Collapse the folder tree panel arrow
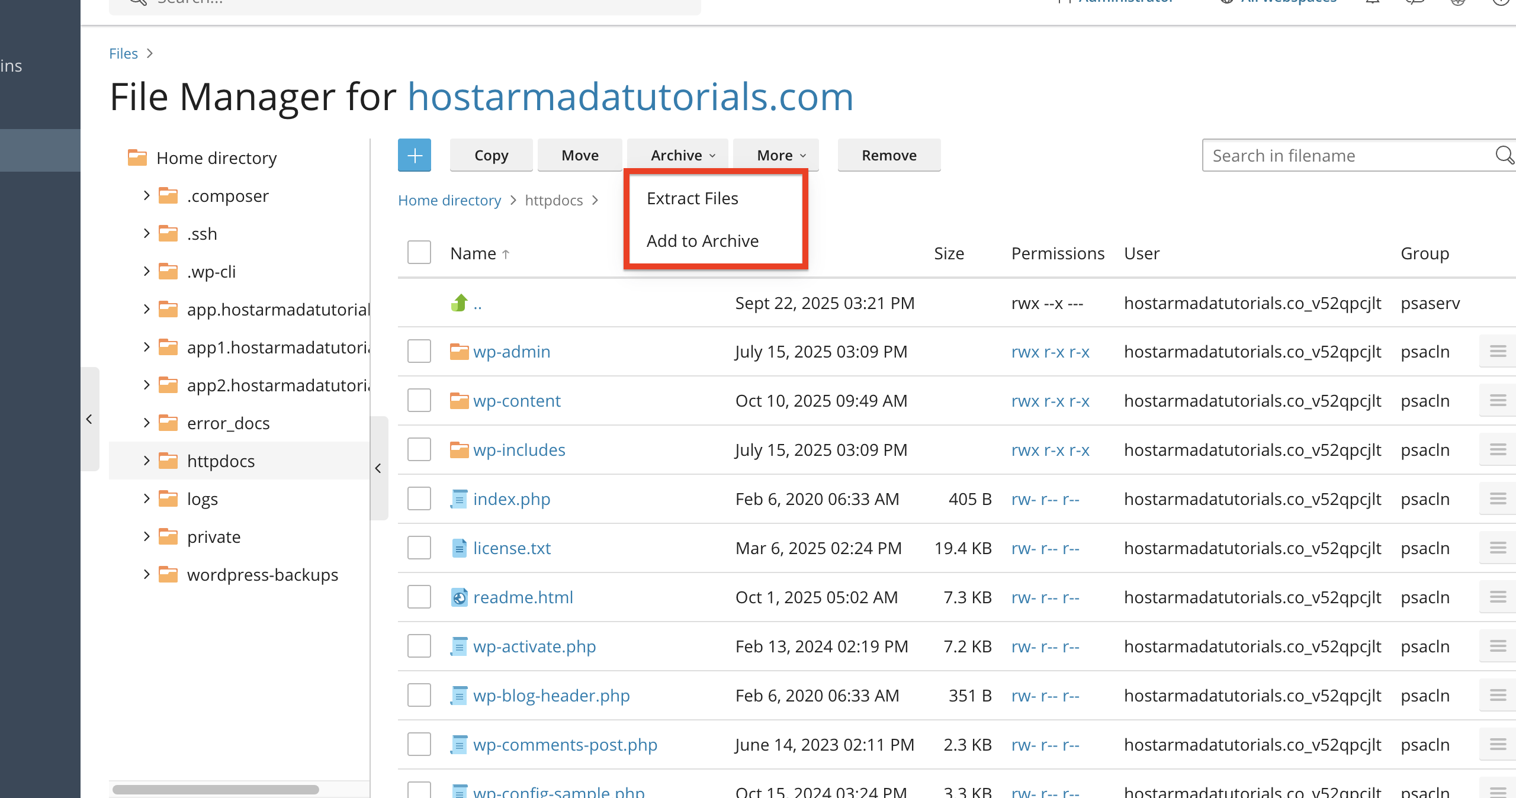The image size is (1516, 798). tap(378, 468)
